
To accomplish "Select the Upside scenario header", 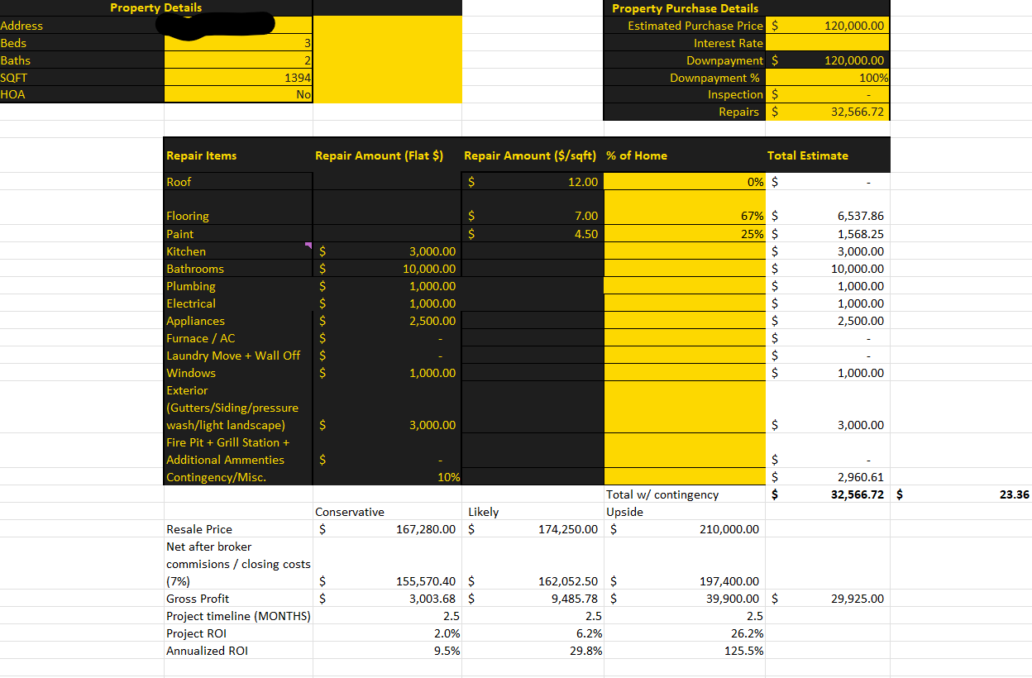I will pos(624,512).
